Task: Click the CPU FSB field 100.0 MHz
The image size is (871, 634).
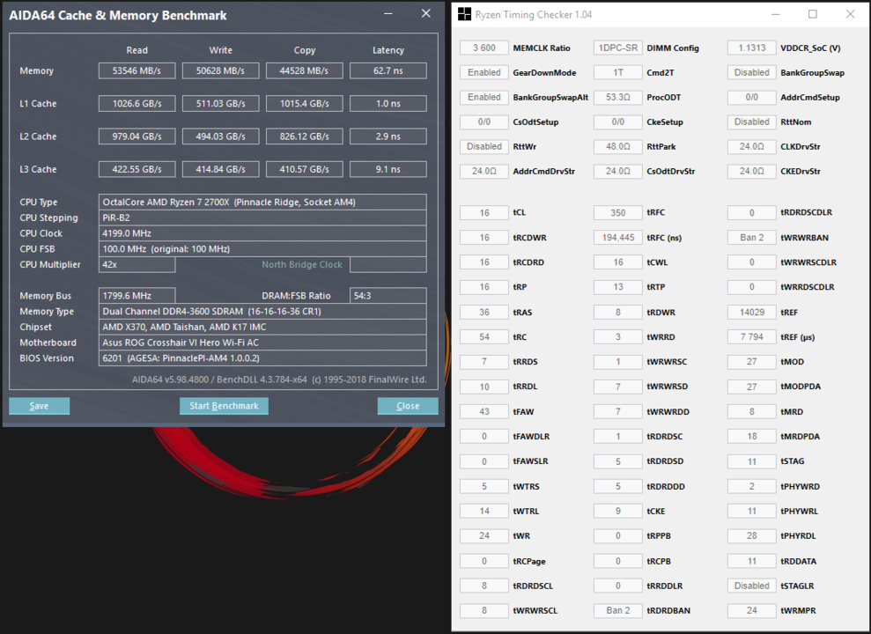Action: tap(262, 248)
